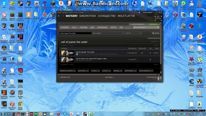The height and width of the screenshot is (116, 206).
Task: Open Total Commander from the taskbar
Action: tap(36, 114)
